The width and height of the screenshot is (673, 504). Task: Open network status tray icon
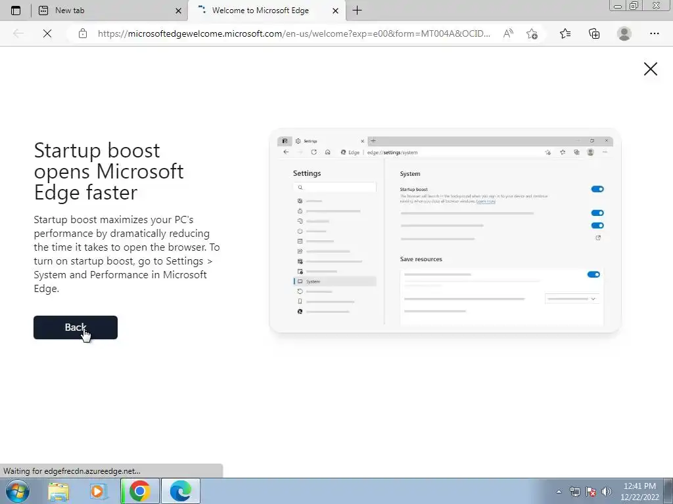pyautogui.click(x=574, y=492)
